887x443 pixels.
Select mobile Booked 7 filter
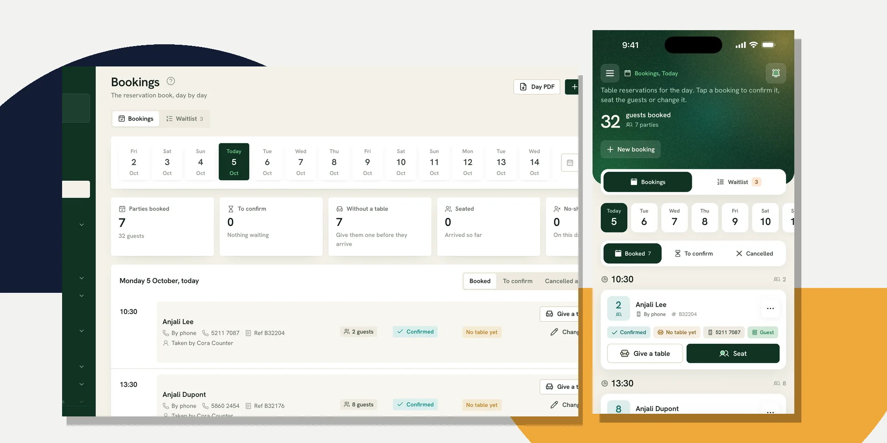click(632, 253)
